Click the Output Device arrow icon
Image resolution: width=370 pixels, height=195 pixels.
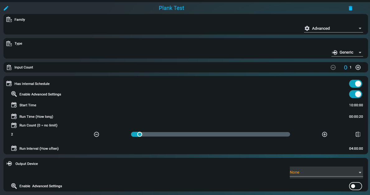pyautogui.click(x=9, y=163)
